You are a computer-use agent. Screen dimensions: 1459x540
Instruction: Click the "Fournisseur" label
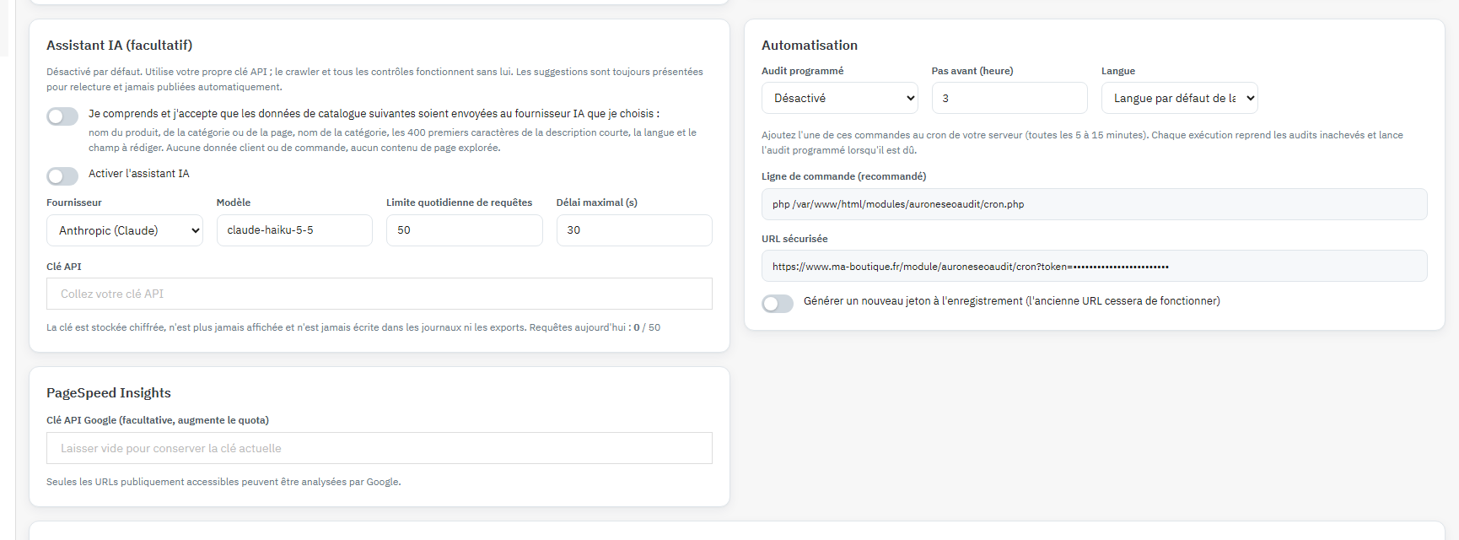coord(74,202)
